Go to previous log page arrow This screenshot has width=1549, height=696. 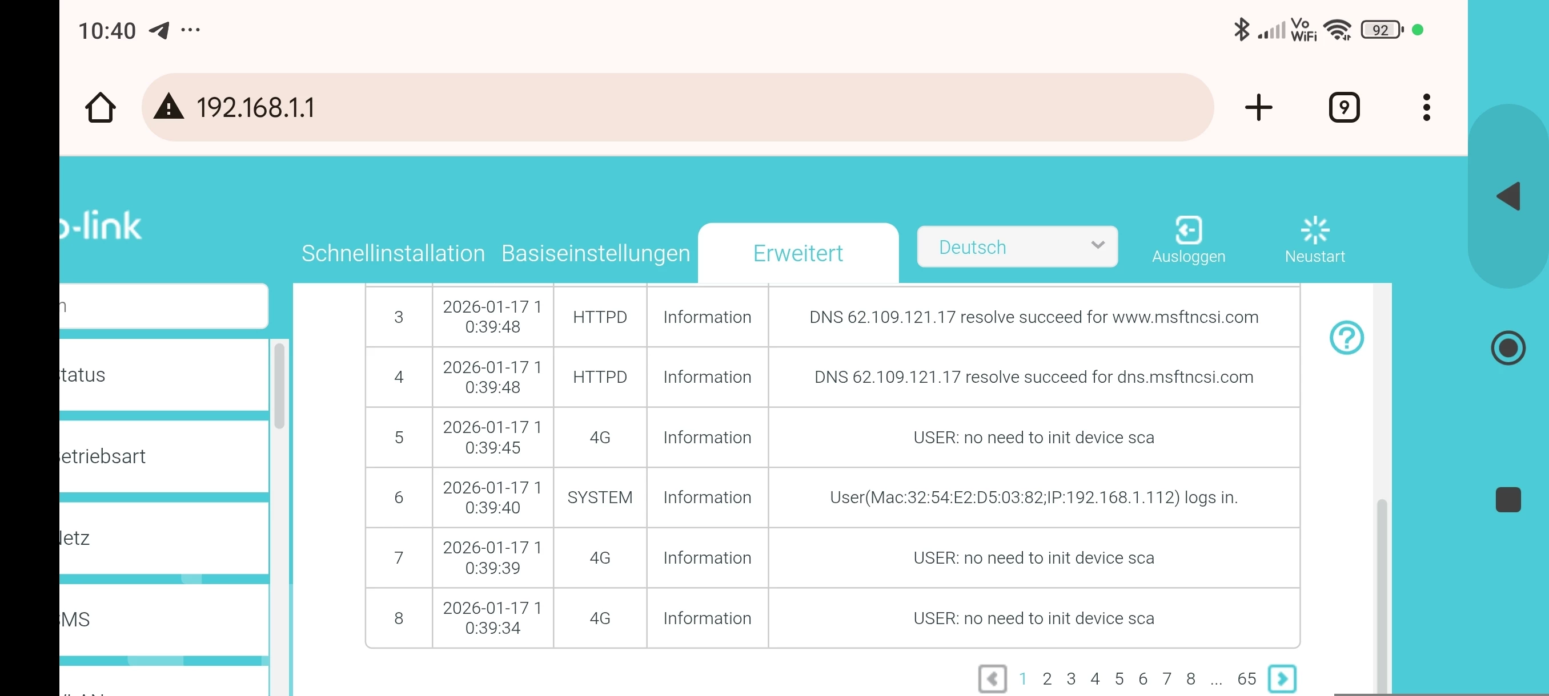(x=992, y=678)
